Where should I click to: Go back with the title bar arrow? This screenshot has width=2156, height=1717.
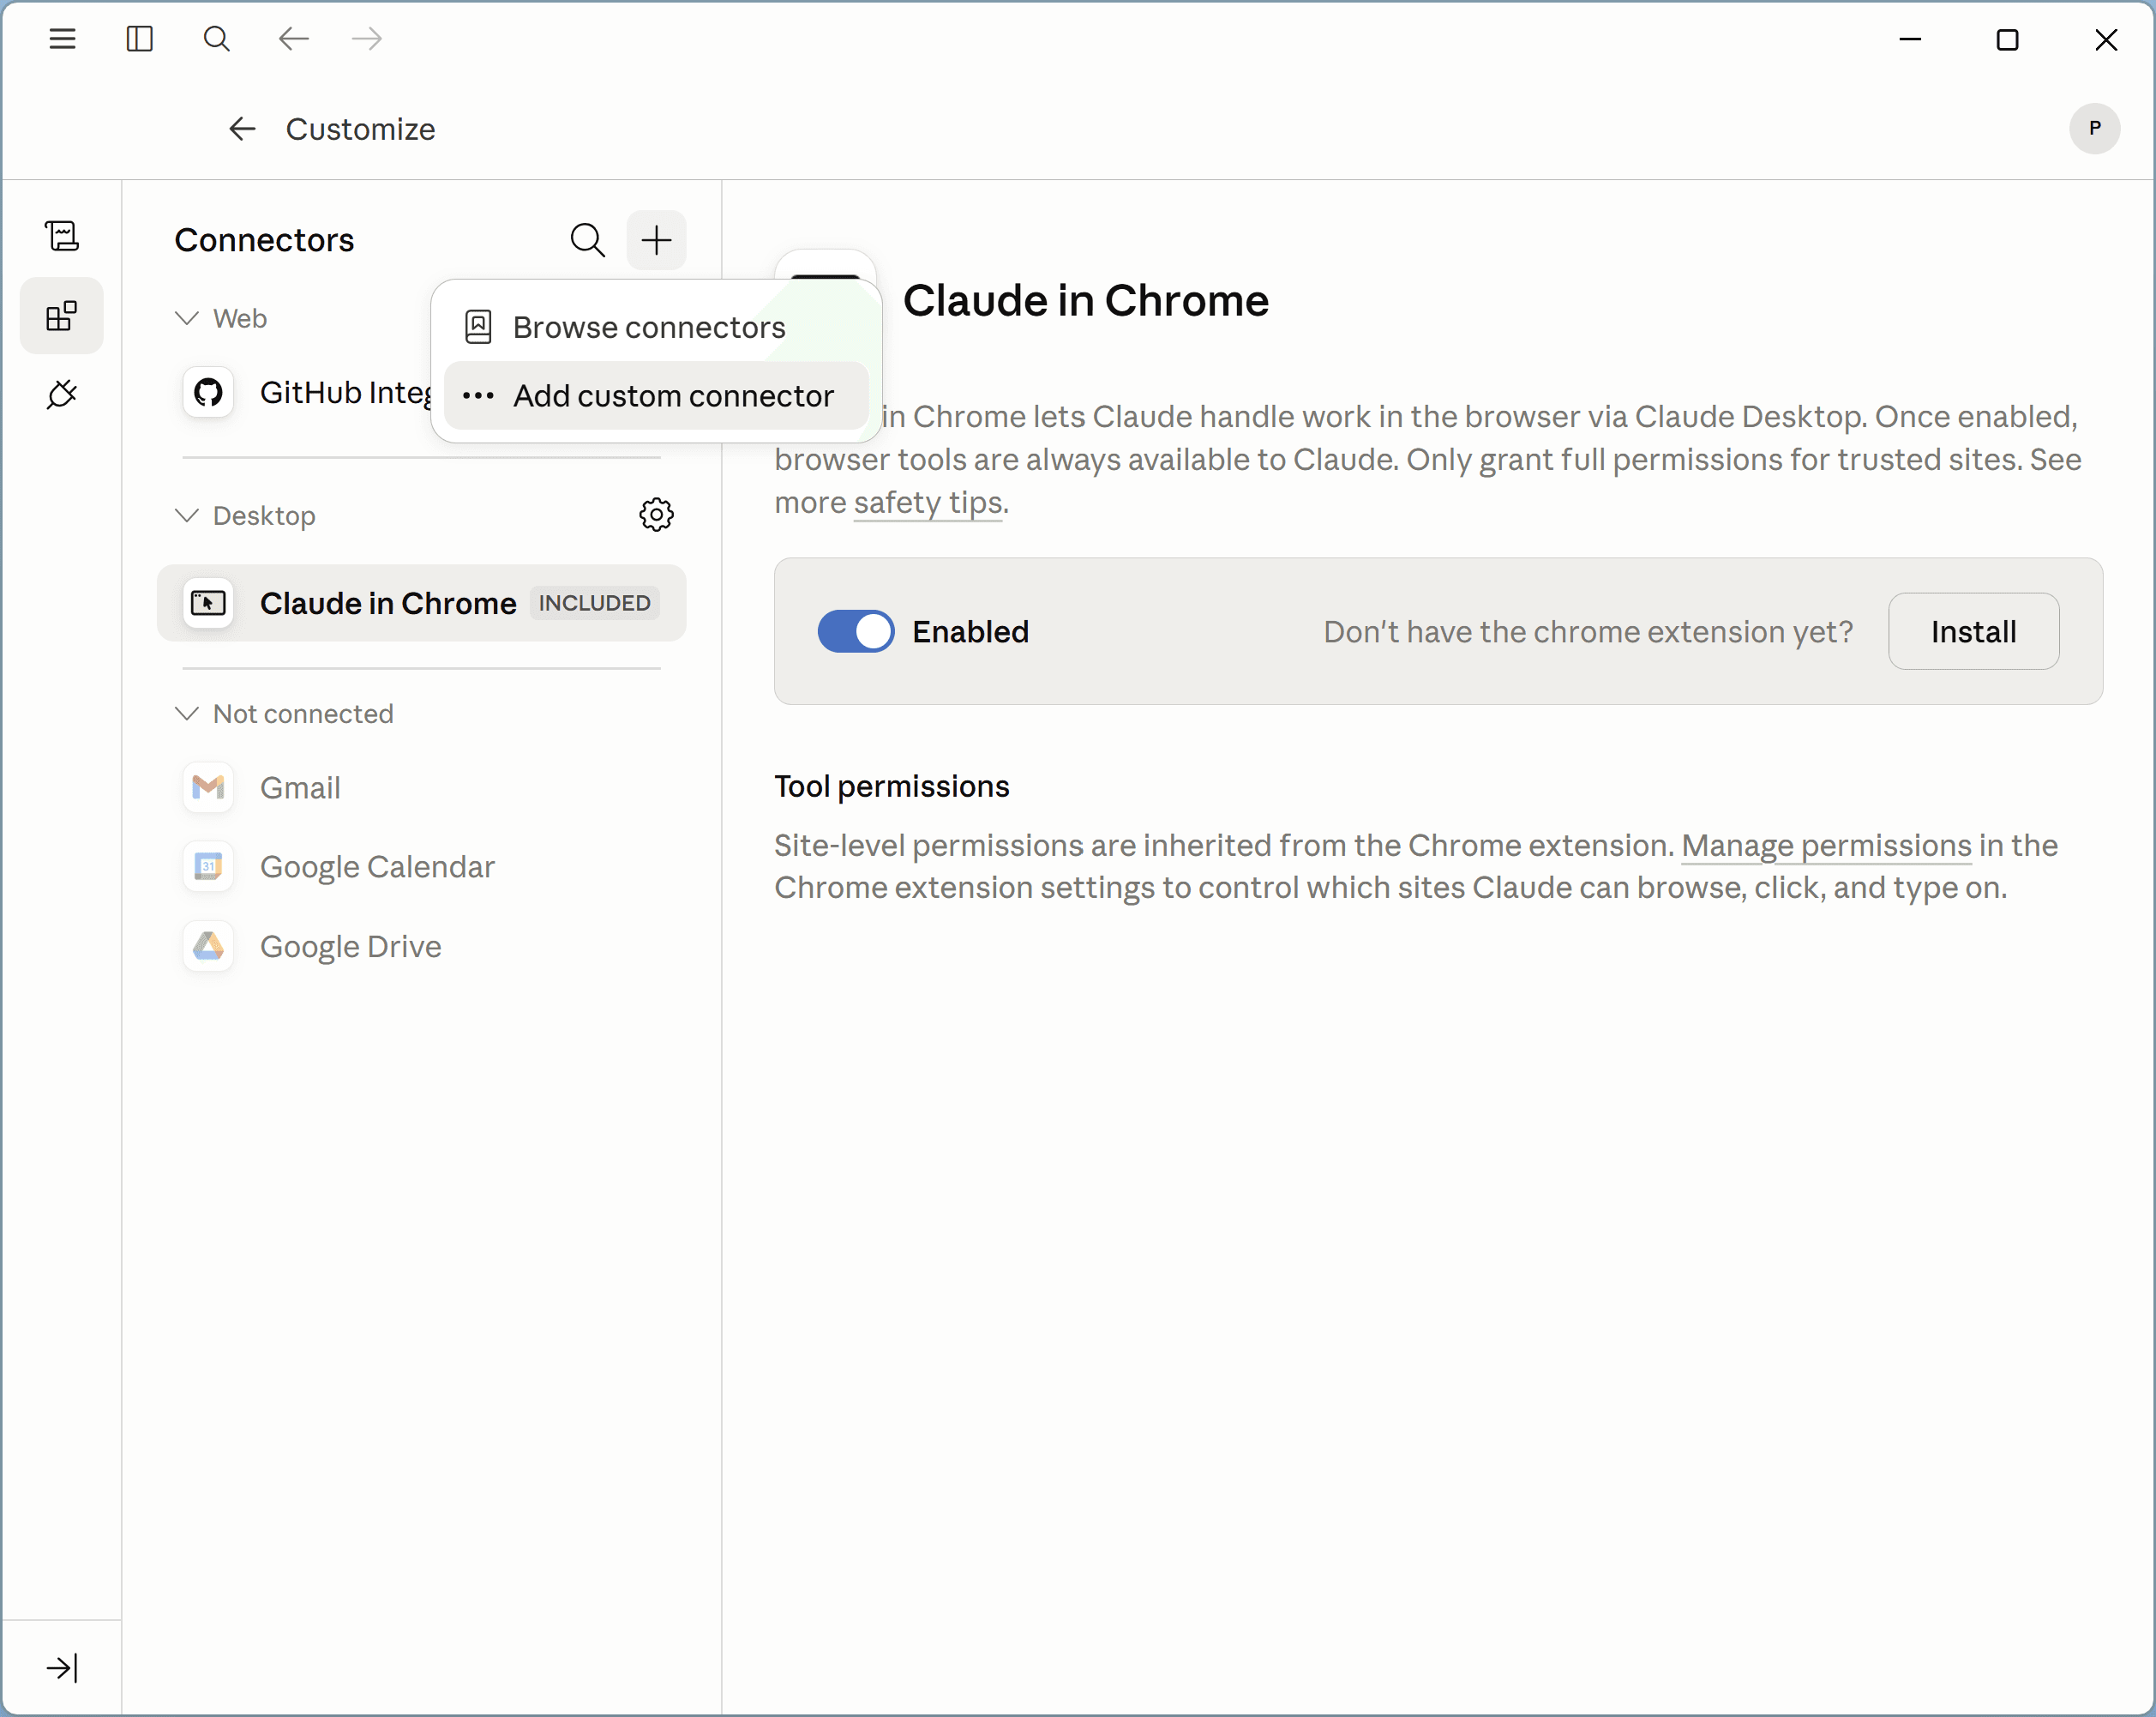coord(293,39)
